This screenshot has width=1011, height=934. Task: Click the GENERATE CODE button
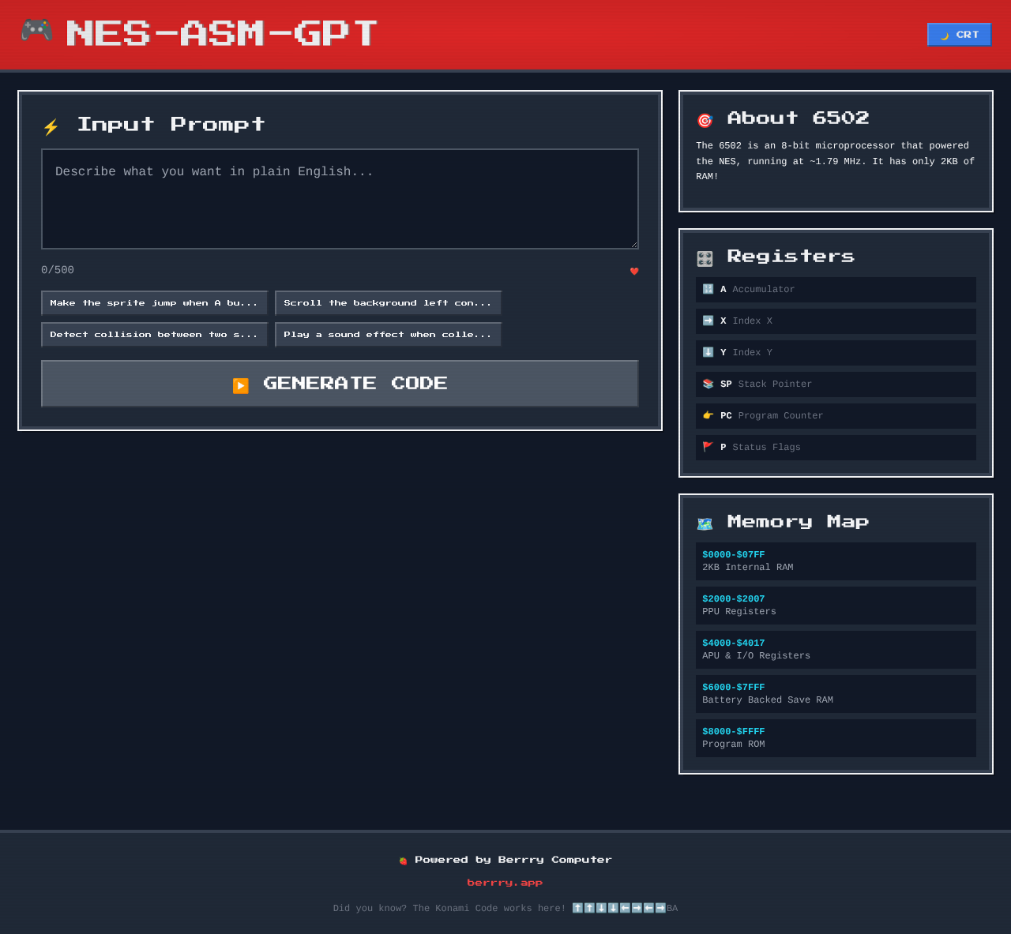340,383
